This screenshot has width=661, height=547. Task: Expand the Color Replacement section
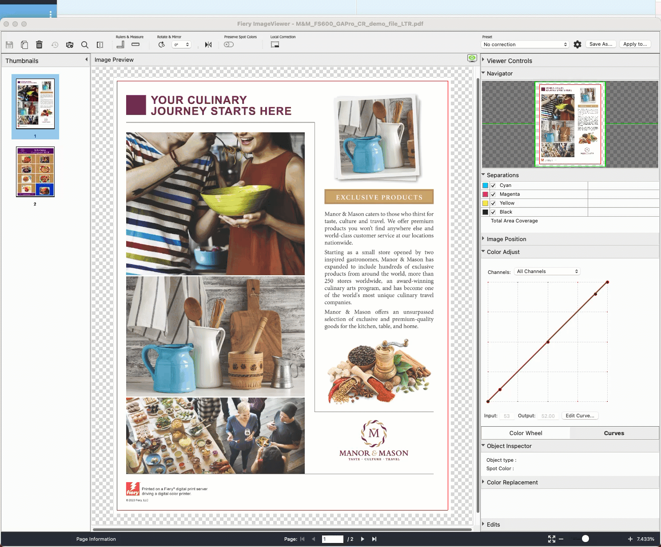[x=483, y=482]
